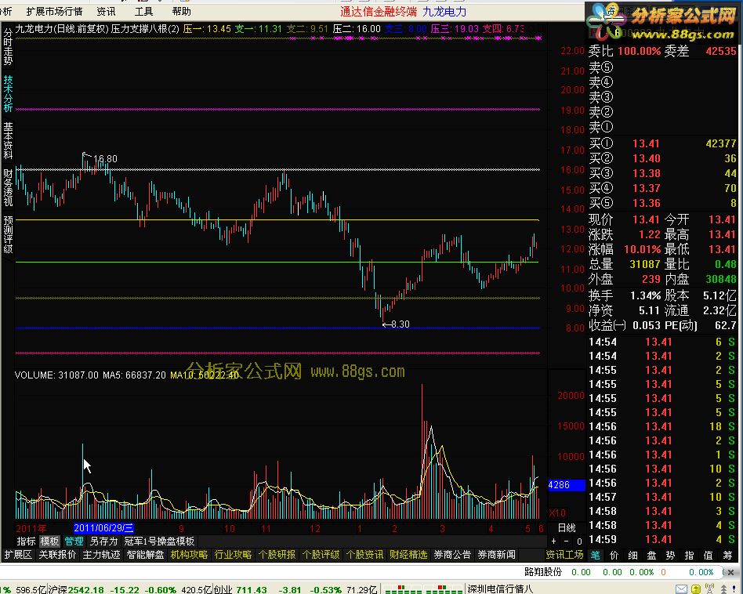Open the 个股资讯 tab
This screenshot has width=743, height=594.
[364, 555]
